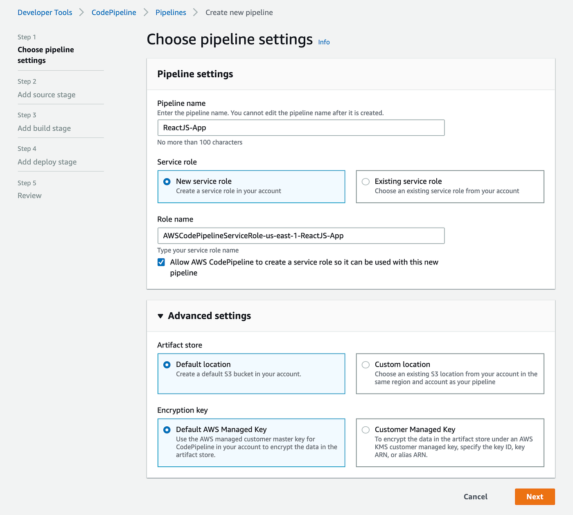Click the Role name text field
573x515 pixels.
(x=301, y=236)
